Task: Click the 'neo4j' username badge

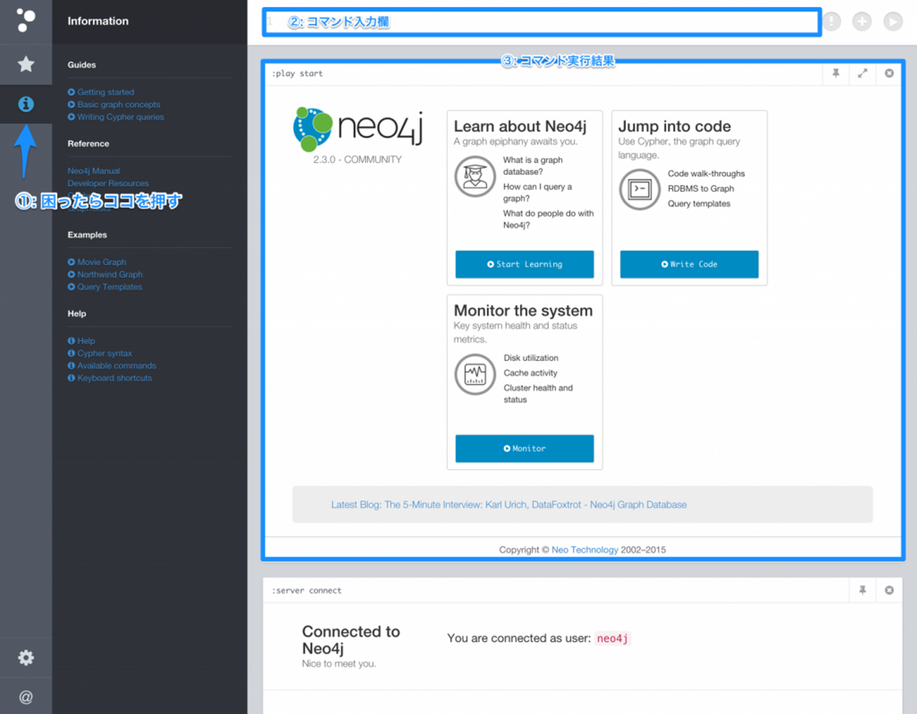Action: 613,638
